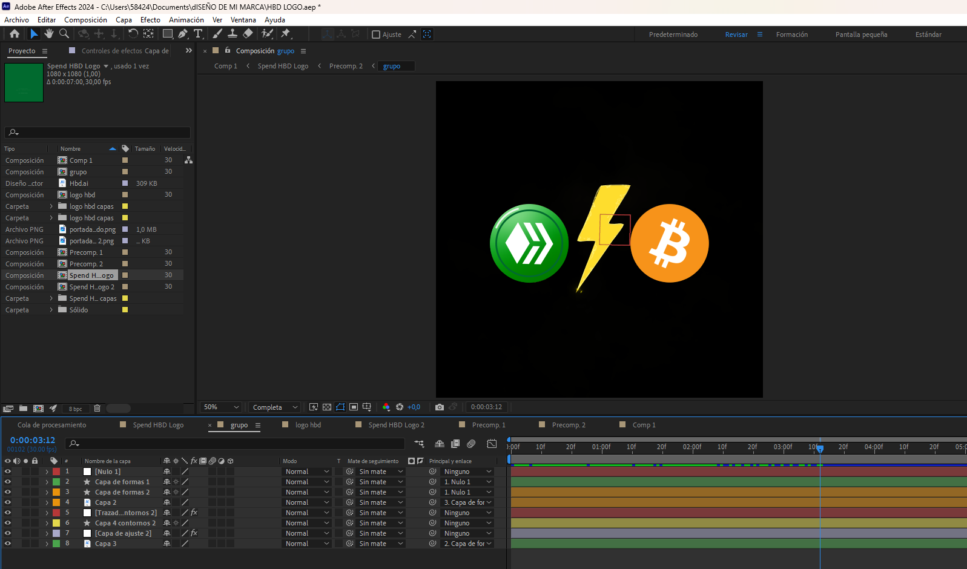Select the Pen tool
967x569 pixels.
tap(183, 34)
